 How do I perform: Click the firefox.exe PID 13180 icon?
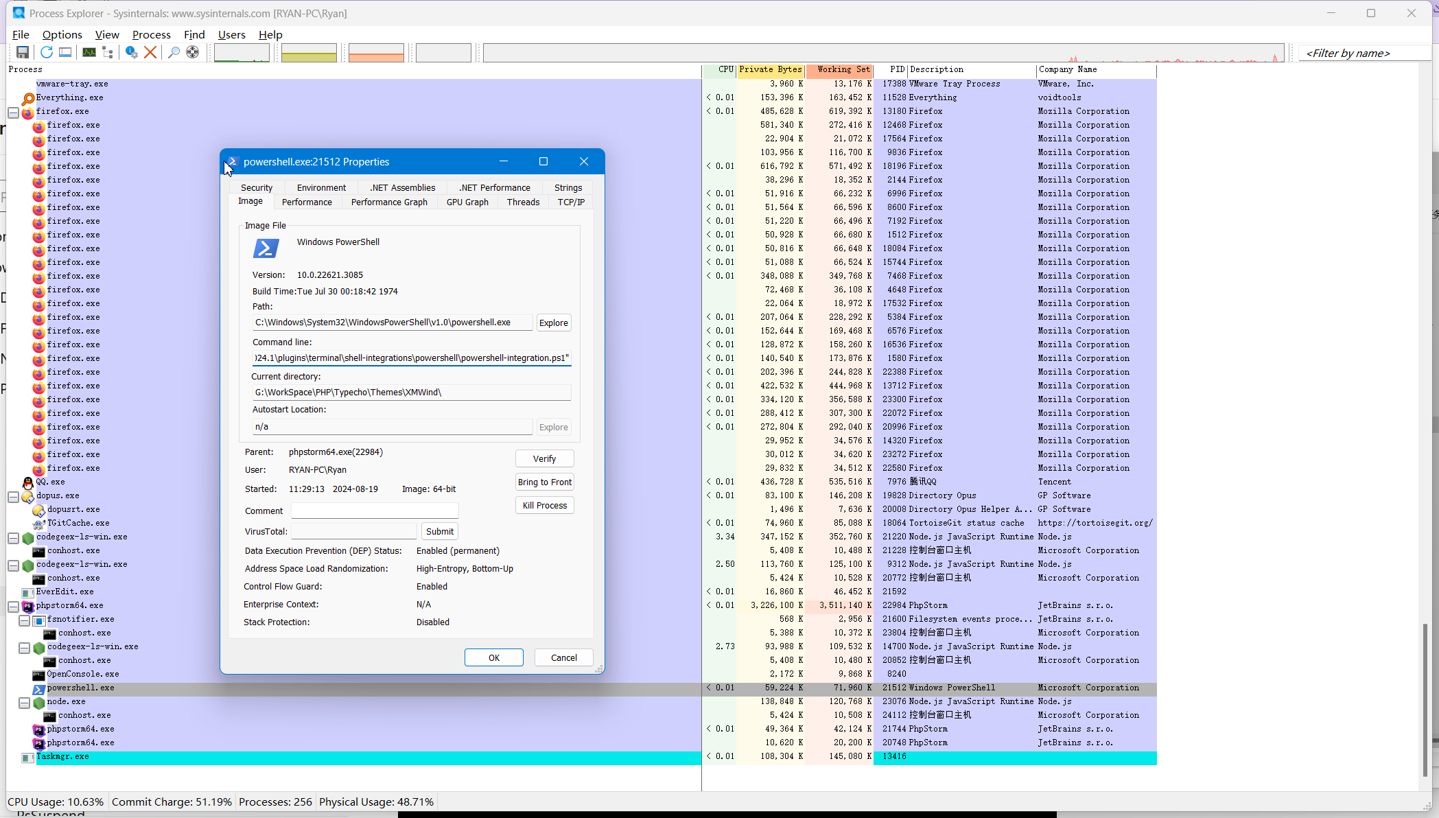pos(28,112)
